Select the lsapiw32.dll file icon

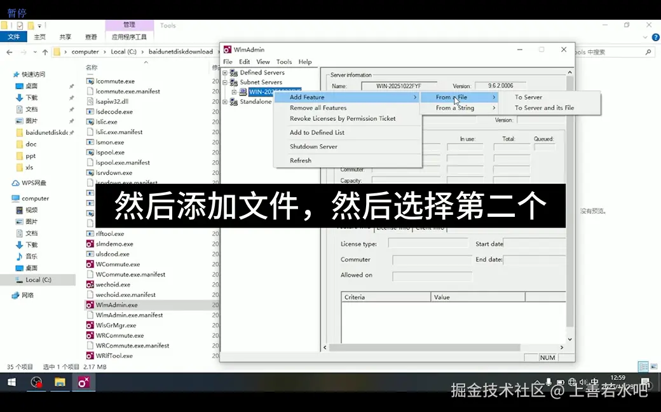pos(90,101)
